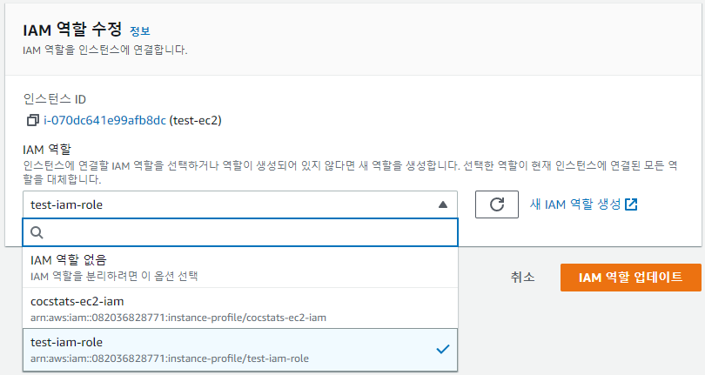The width and height of the screenshot is (705, 375).
Task: Click the cocstats-ec2-iam instance-profile ARN text
Action: point(178,318)
